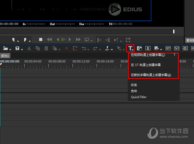Play the timeline with the green button
Screen dimensions: 194x144
click(x=63, y=40)
